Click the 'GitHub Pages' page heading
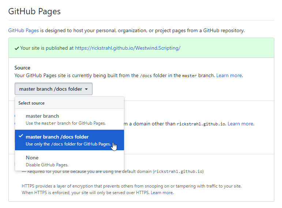Viewport: 282px width, 208px height. [34, 11]
